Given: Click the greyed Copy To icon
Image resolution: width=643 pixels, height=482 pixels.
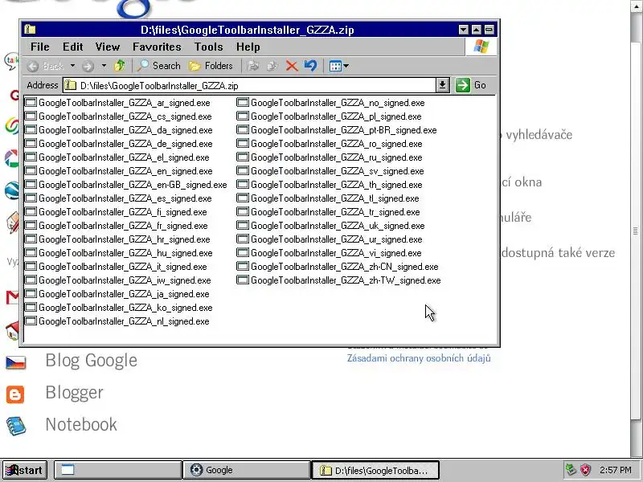Looking at the screenshot, I should point(272,66).
